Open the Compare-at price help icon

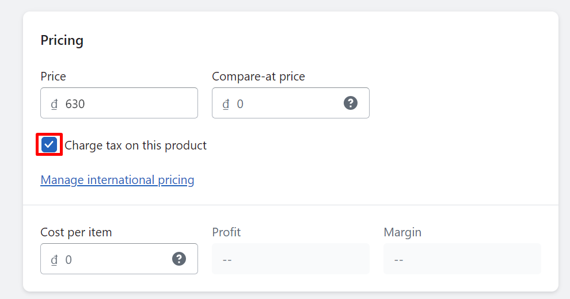pos(351,103)
